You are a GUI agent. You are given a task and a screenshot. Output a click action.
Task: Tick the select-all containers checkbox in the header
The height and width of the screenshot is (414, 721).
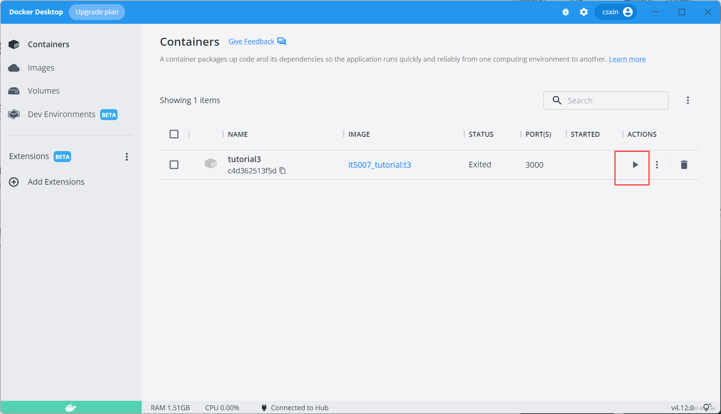[x=174, y=134]
